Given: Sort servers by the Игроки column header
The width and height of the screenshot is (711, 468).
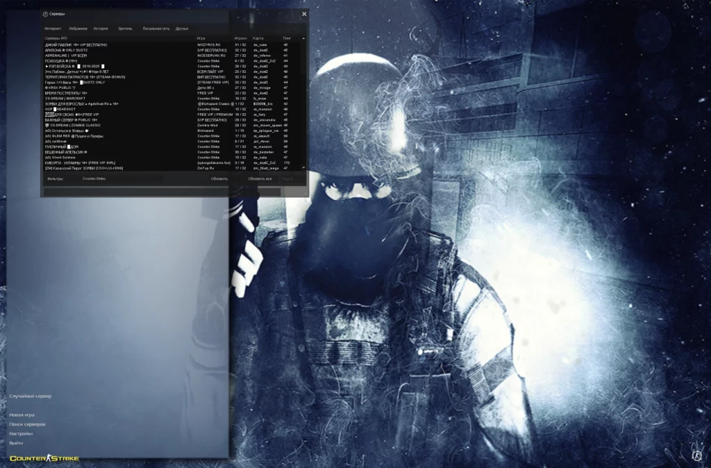Looking at the screenshot, I should tap(240, 38).
